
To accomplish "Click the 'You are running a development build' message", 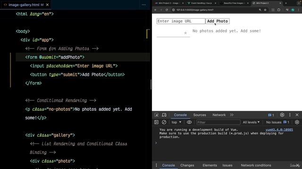I will click(199, 130).
